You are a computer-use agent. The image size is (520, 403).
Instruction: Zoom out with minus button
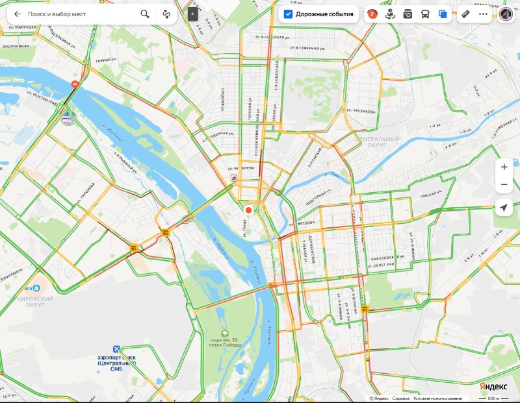coord(504,184)
